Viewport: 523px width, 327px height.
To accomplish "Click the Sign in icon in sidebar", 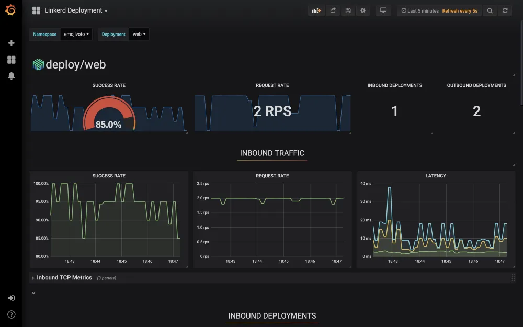I will tap(12, 298).
